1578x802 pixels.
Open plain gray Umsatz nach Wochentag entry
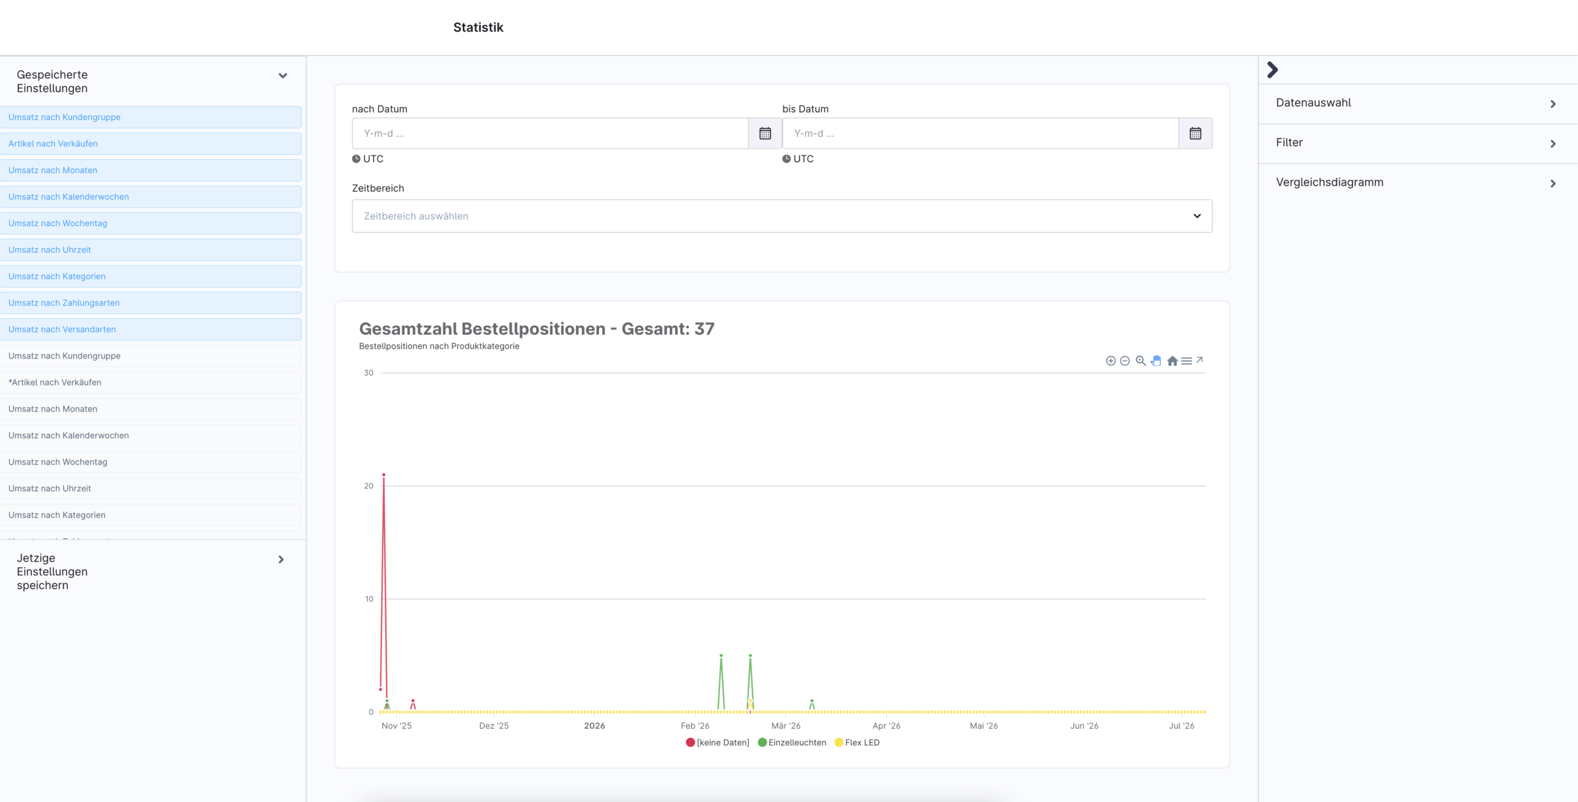(x=151, y=462)
